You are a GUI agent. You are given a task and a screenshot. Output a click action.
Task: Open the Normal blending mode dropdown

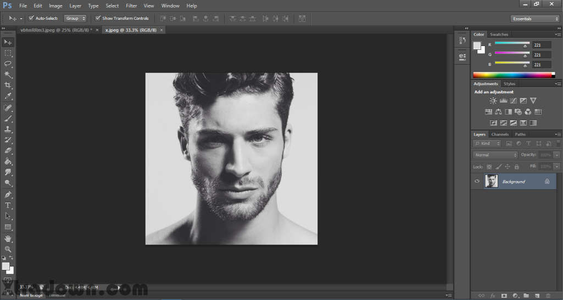tap(495, 155)
